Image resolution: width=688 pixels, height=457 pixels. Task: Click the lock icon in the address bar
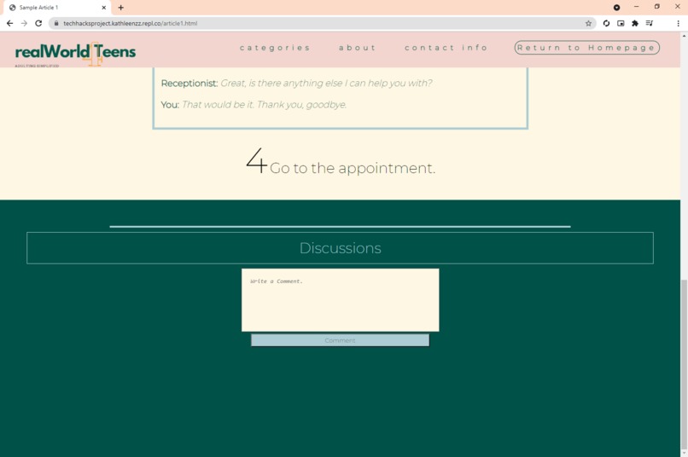(x=56, y=23)
